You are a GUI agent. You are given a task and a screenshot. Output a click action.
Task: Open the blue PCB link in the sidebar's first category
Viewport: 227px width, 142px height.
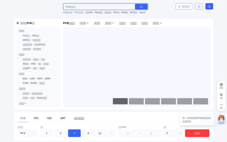[26, 36]
